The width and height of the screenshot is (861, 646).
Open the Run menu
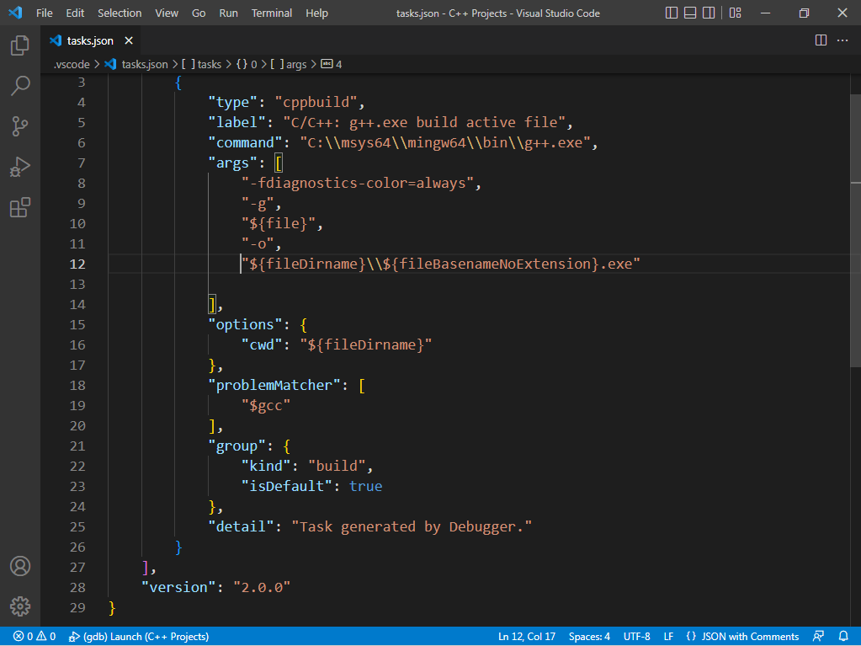click(x=228, y=13)
